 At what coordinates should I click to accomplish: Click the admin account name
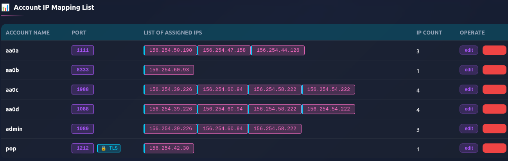tap(13, 128)
